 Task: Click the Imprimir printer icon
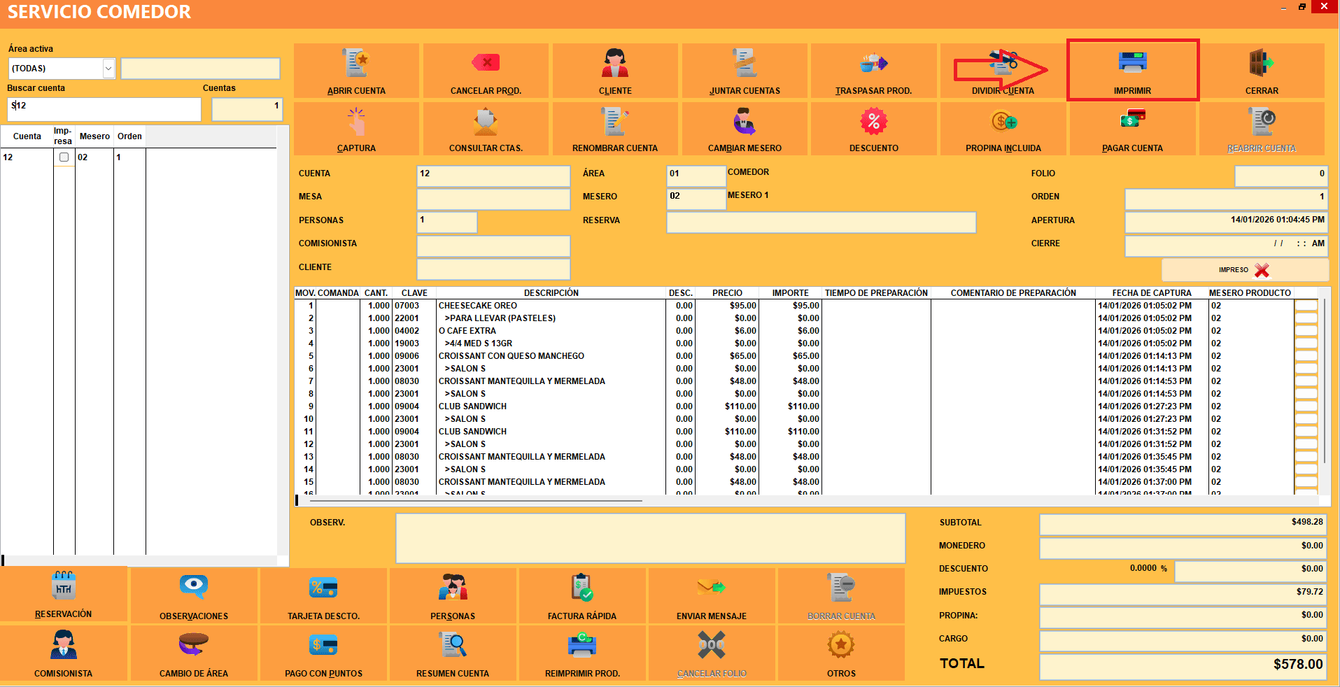pos(1132,63)
